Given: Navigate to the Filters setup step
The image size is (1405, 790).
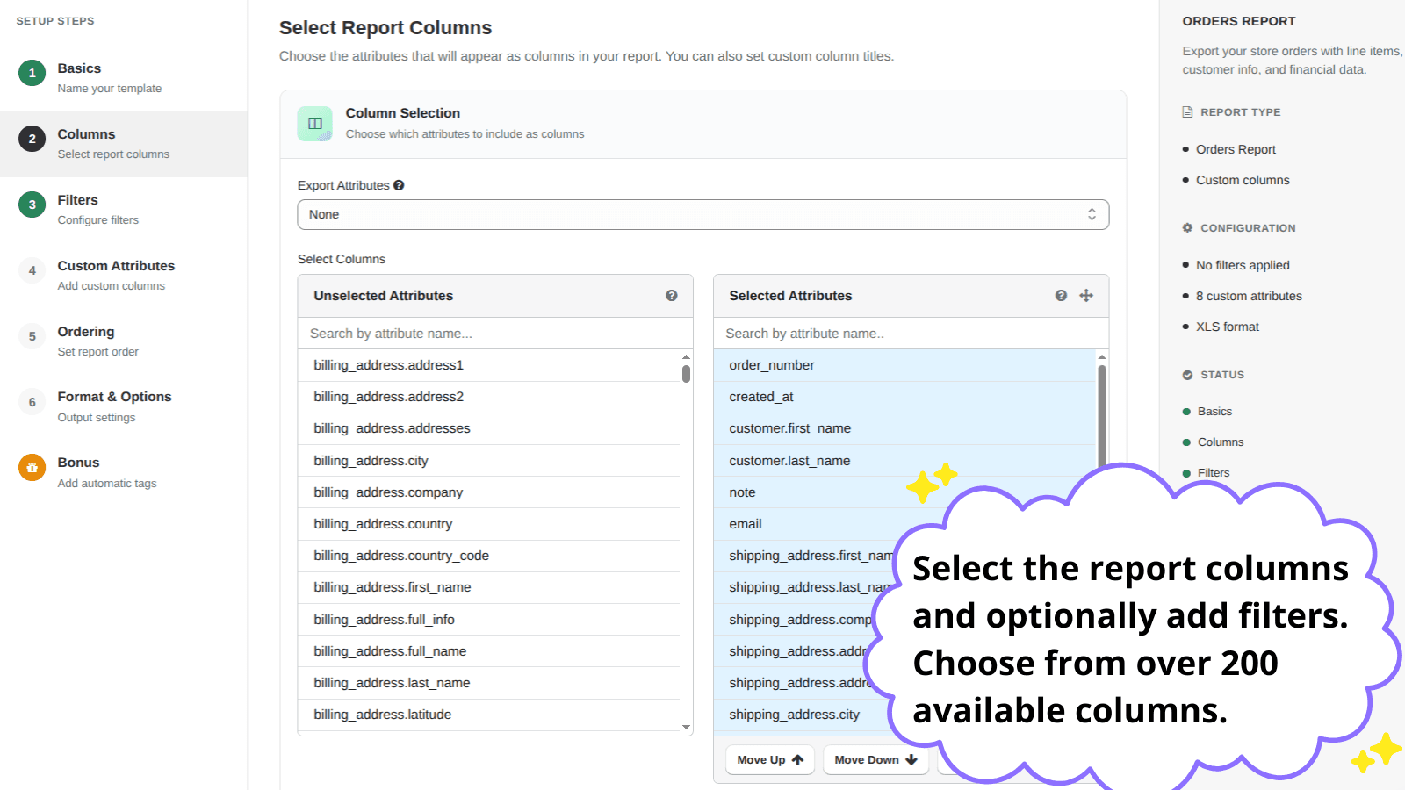Looking at the screenshot, I should tap(77, 200).
